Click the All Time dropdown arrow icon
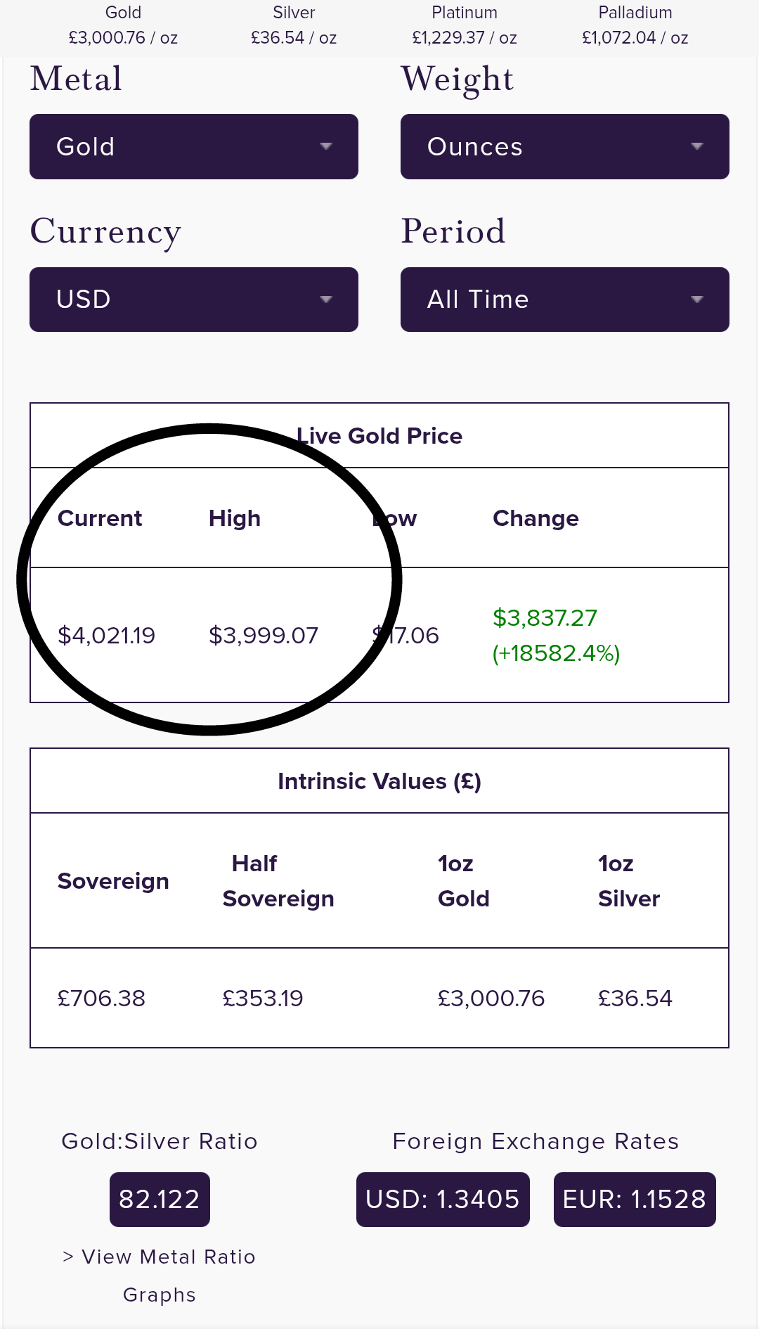The width and height of the screenshot is (759, 1329). coord(696,299)
